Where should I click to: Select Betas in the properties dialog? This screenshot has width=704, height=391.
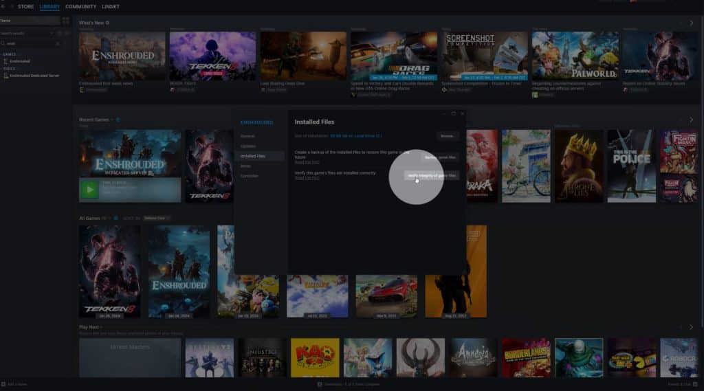245,166
